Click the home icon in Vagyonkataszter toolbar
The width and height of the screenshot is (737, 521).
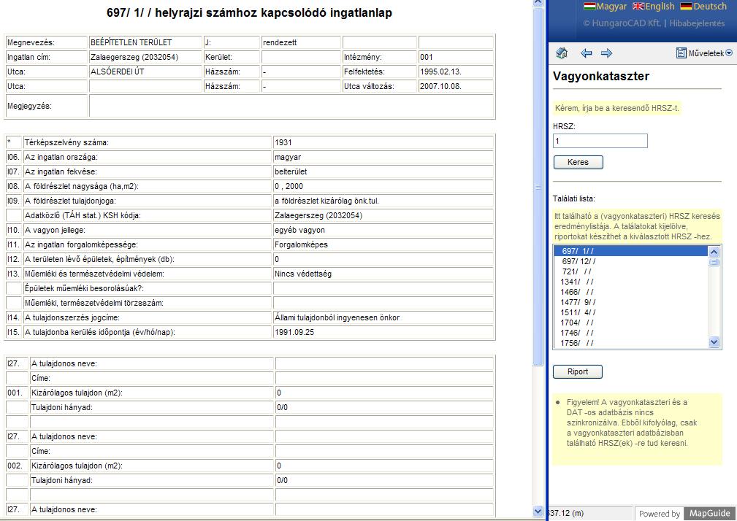[x=562, y=53]
